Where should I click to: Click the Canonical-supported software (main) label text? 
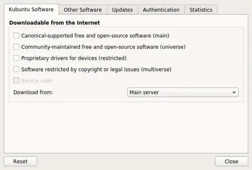[95, 35]
